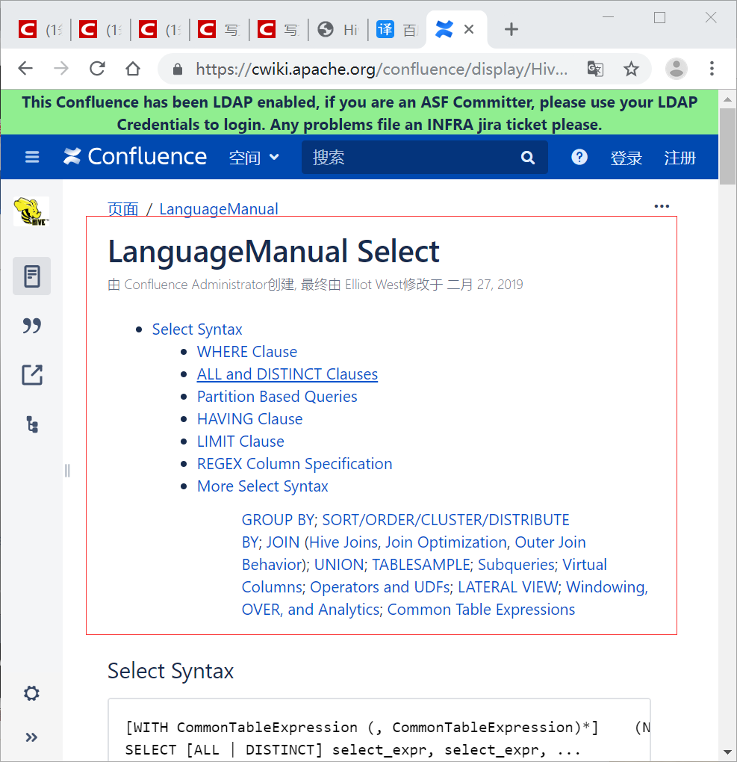Image resolution: width=737 pixels, height=762 pixels.
Task: Click the sidebar divider grip handle
Action: coord(67,471)
